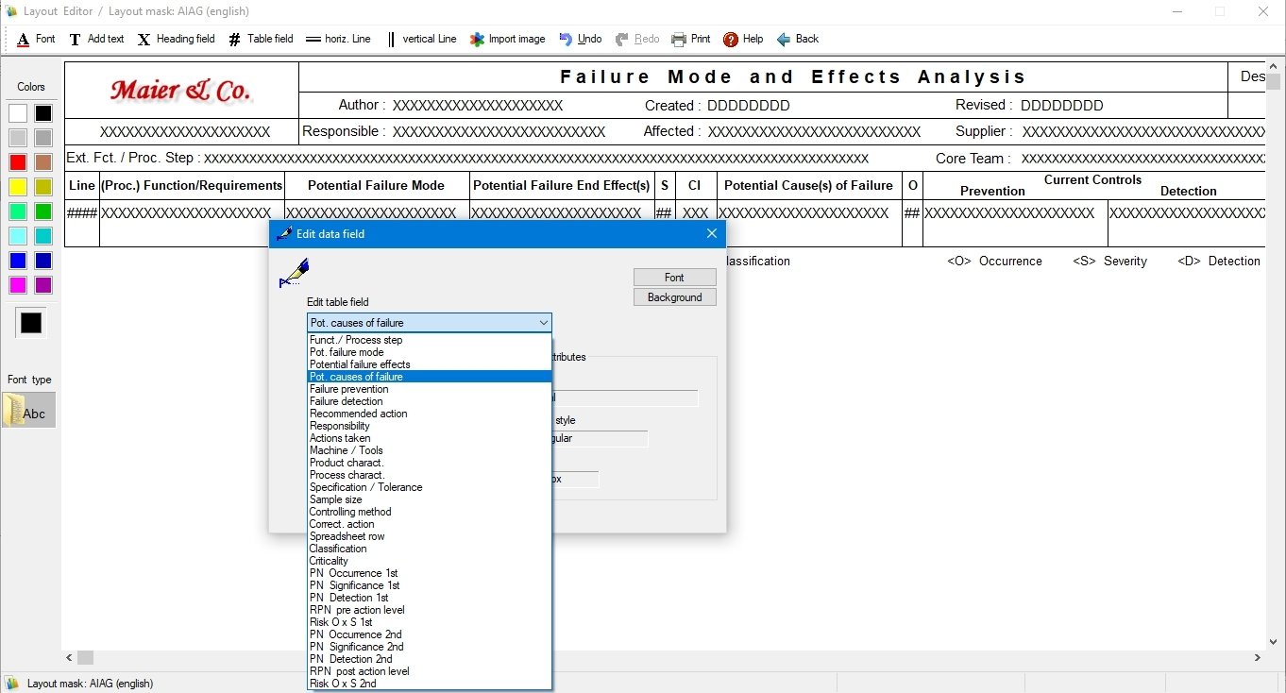
Task: Import image into the layout
Action: [x=508, y=39]
